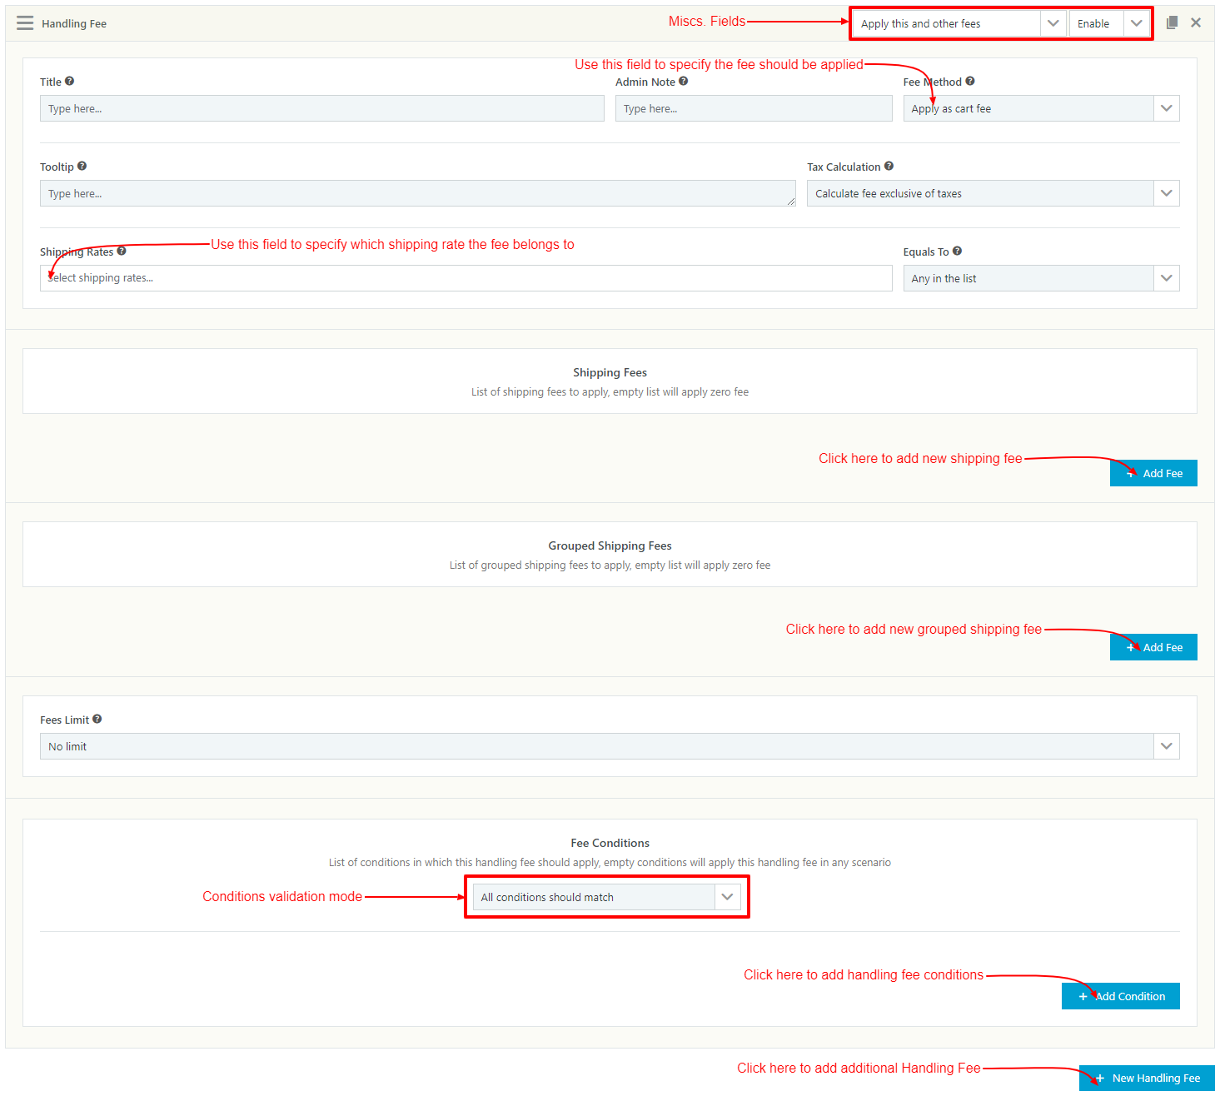Click the Tooltip text area
The width and height of the screenshot is (1220, 1096).
click(418, 193)
